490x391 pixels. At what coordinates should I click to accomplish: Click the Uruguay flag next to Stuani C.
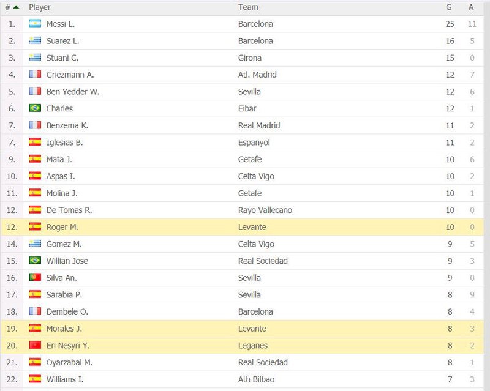pos(35,58)
